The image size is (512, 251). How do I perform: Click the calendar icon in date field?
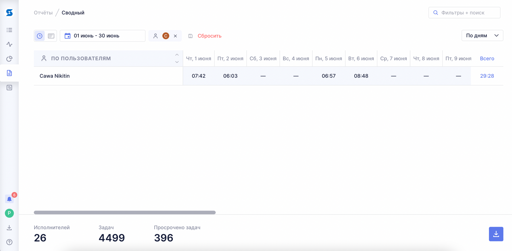point(68,36)
